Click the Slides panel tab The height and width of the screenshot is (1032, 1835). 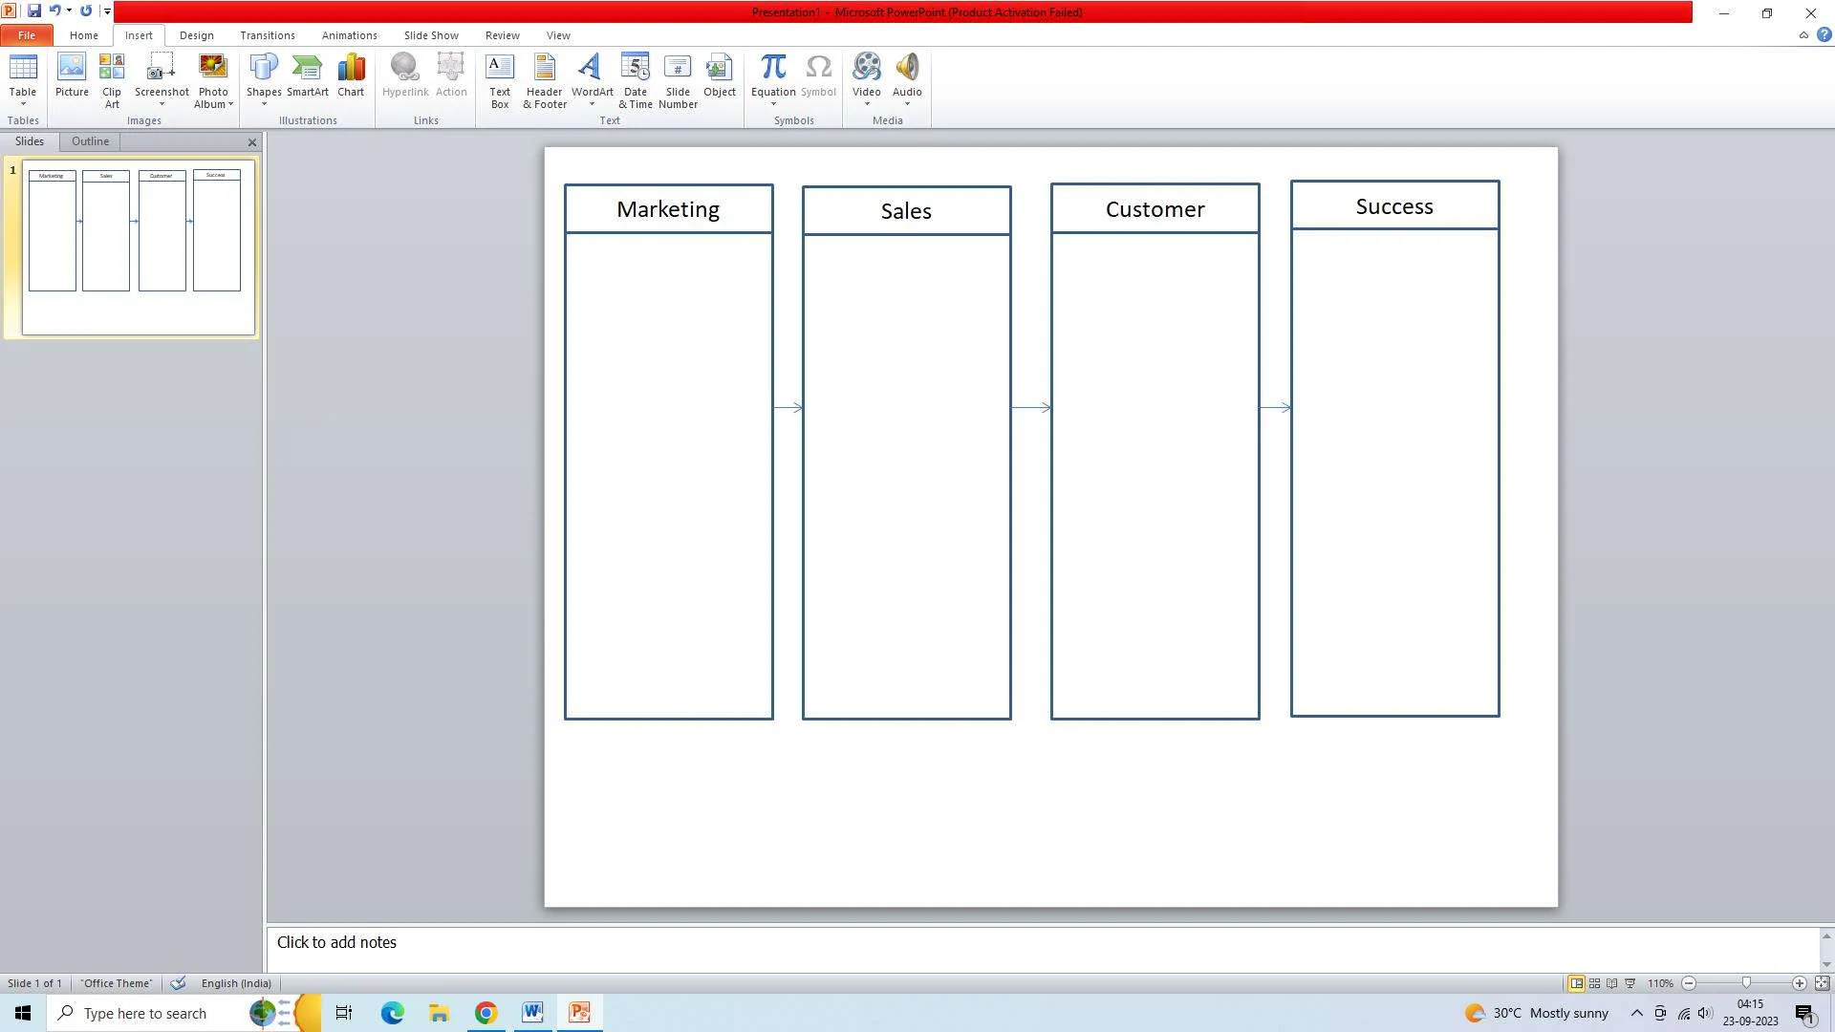point(29,141)
